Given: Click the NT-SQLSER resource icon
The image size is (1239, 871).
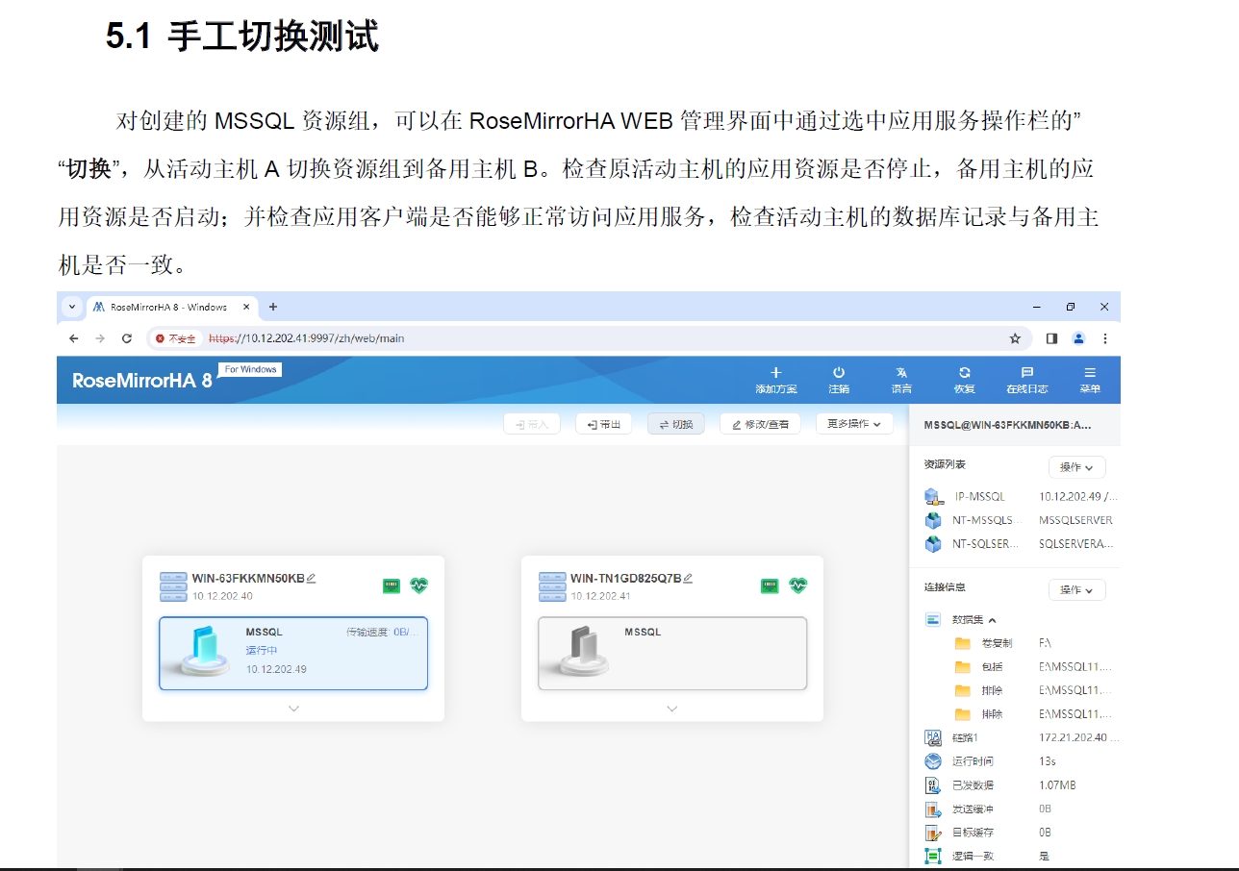Looking at the screenshot, I should tap(933, 544).
